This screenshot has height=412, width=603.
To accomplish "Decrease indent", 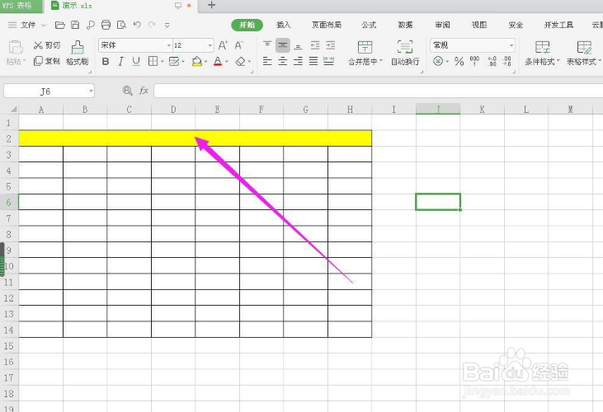I will (315, 45).
